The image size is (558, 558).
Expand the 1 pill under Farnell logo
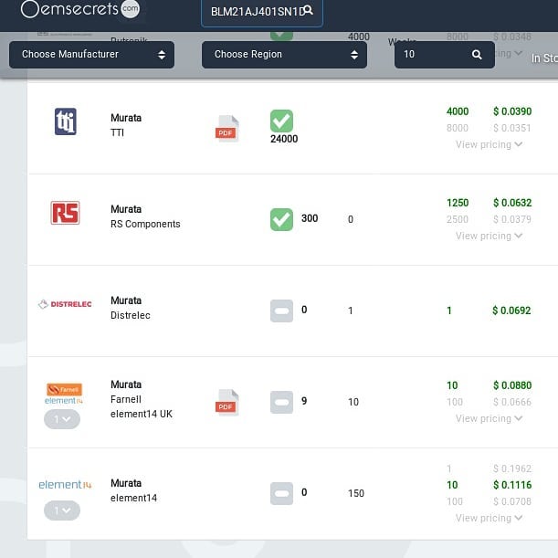[x=62, y=419]
